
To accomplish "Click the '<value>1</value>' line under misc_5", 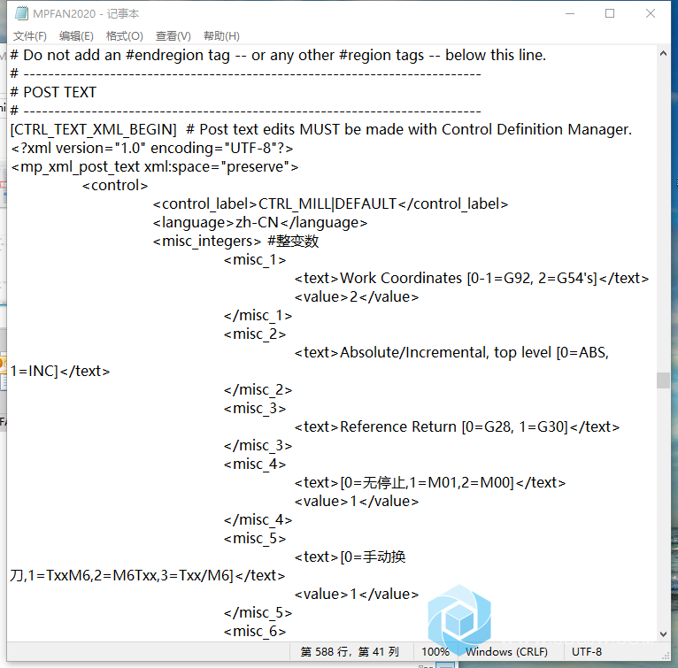I will click(357, 594).
